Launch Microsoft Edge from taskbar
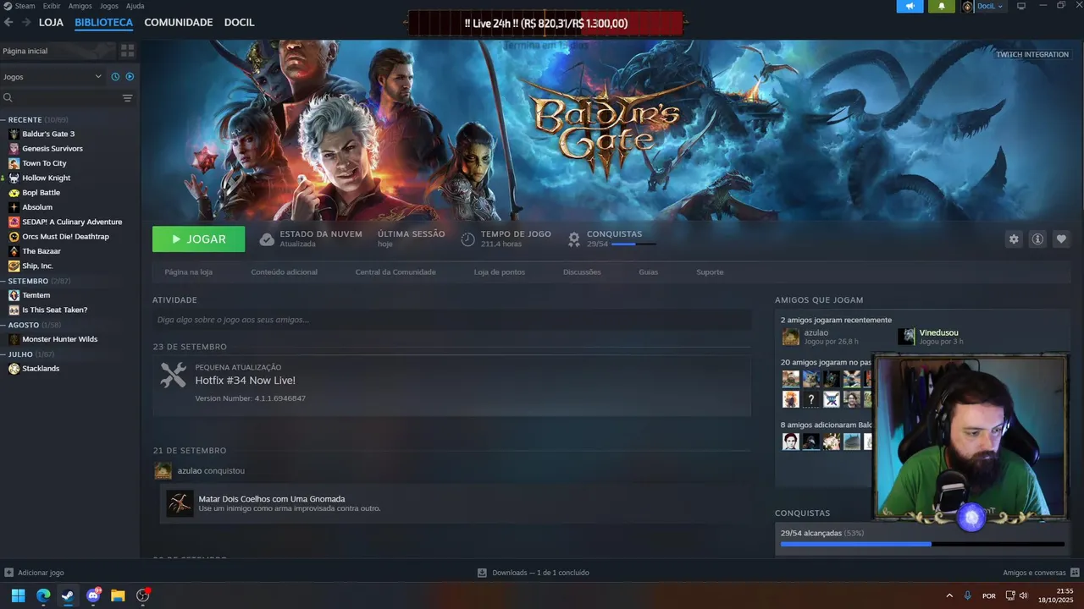The height and width of the screenshot is (609, 1084). [x=43, y=595]
